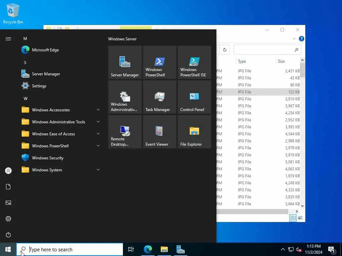This screenshot has height=256, width=342.
Task: Jump to letter W in the app list
Action: (25, 98)
